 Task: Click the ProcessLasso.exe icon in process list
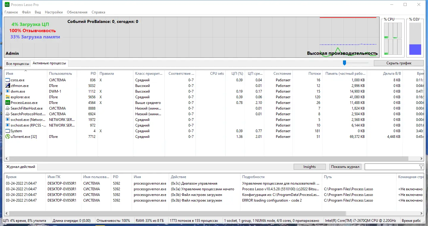tap(7, 102)
